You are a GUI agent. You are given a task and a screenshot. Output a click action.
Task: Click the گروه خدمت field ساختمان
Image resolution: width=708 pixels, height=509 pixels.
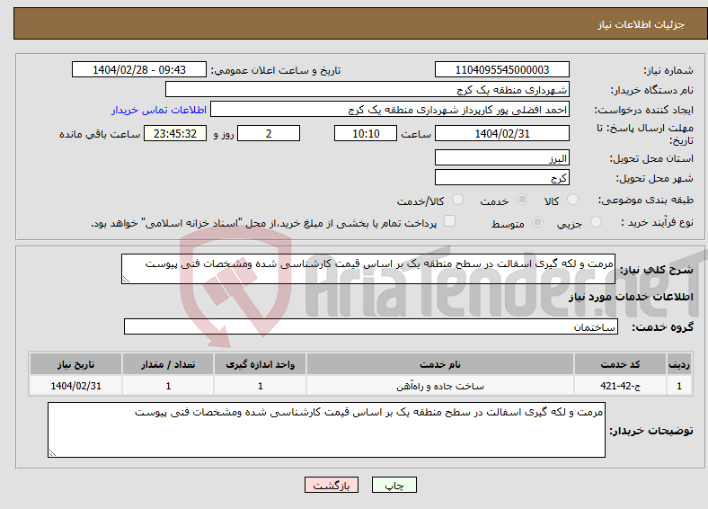371,326
